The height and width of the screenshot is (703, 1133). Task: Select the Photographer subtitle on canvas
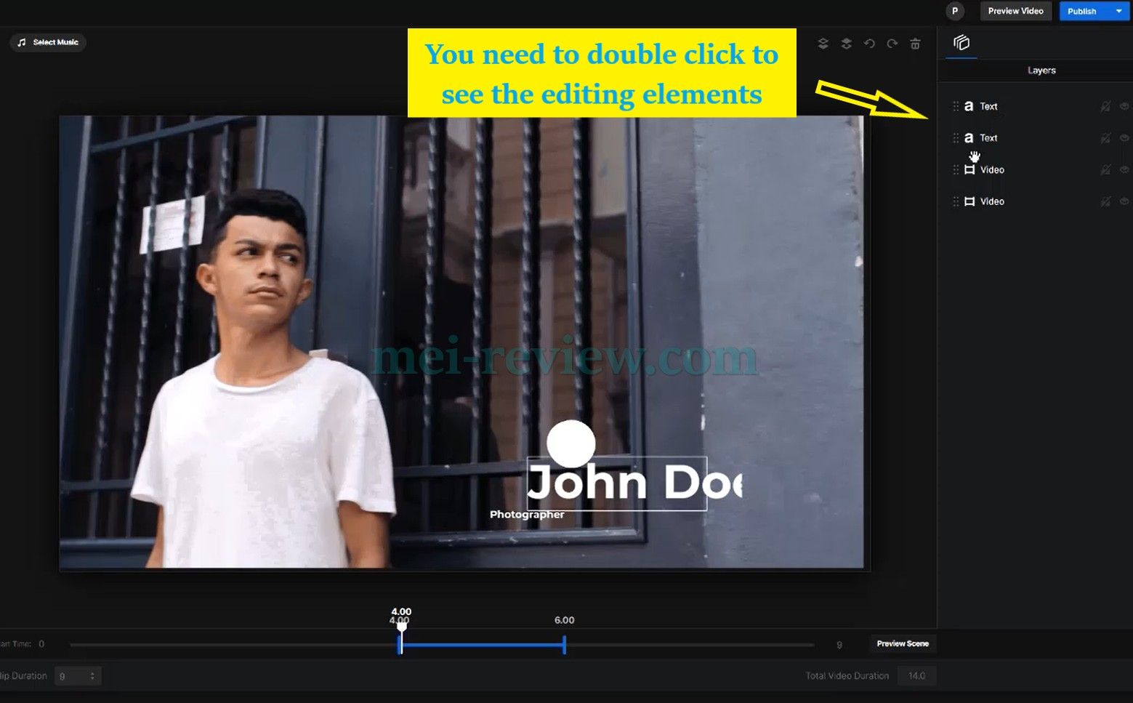coord(527,515)
